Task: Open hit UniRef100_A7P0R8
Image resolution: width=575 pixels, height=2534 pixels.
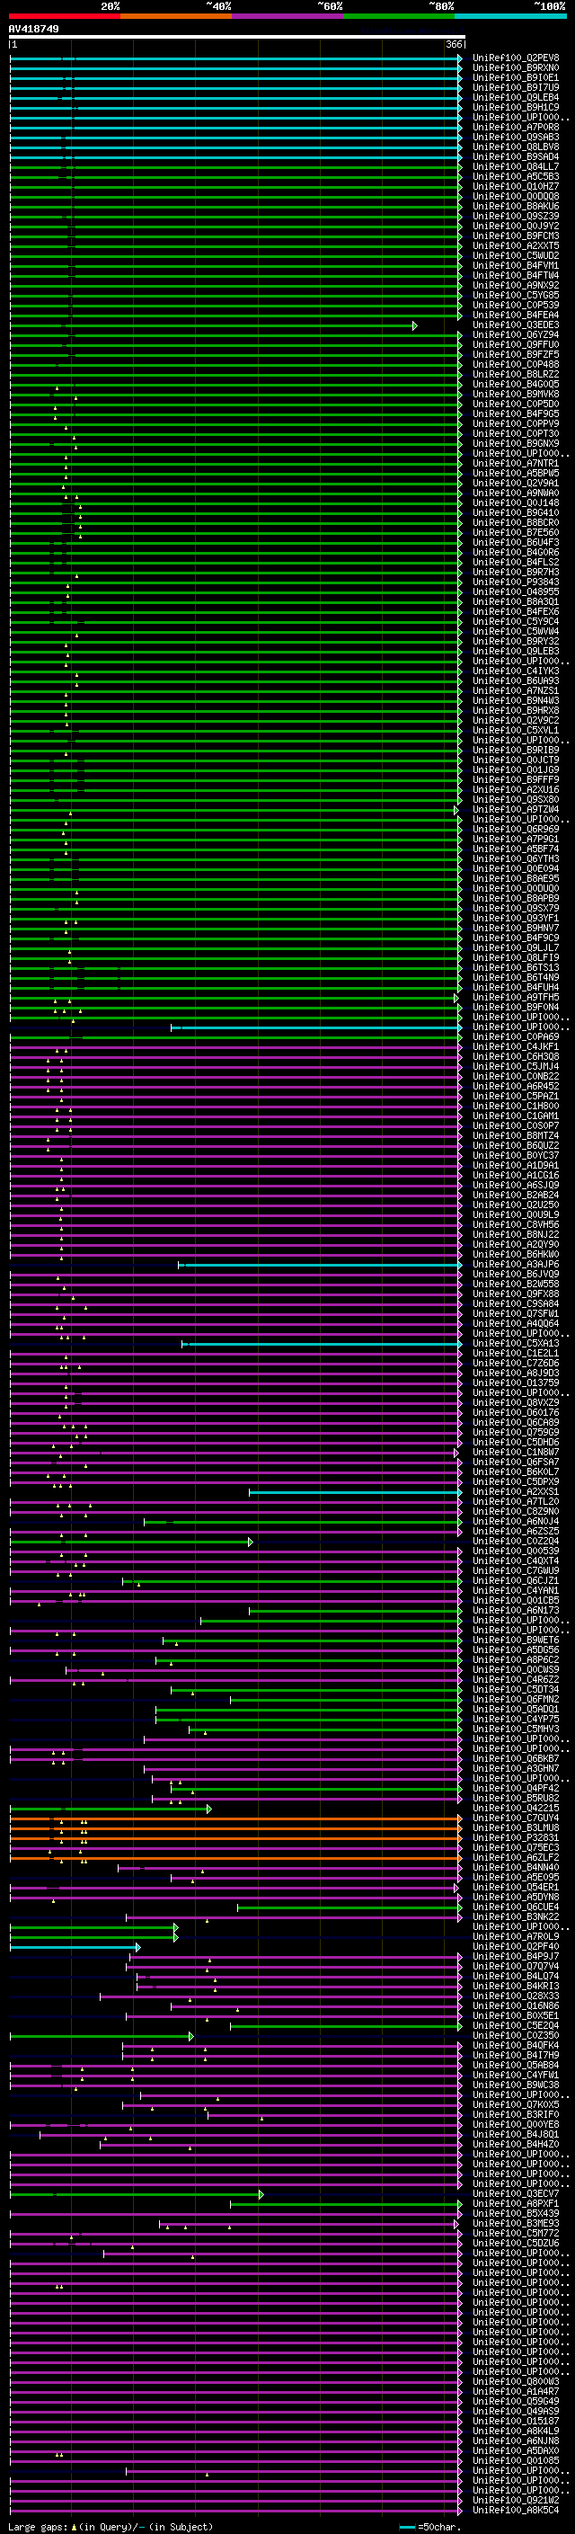Action: click(x=516, y=127)
